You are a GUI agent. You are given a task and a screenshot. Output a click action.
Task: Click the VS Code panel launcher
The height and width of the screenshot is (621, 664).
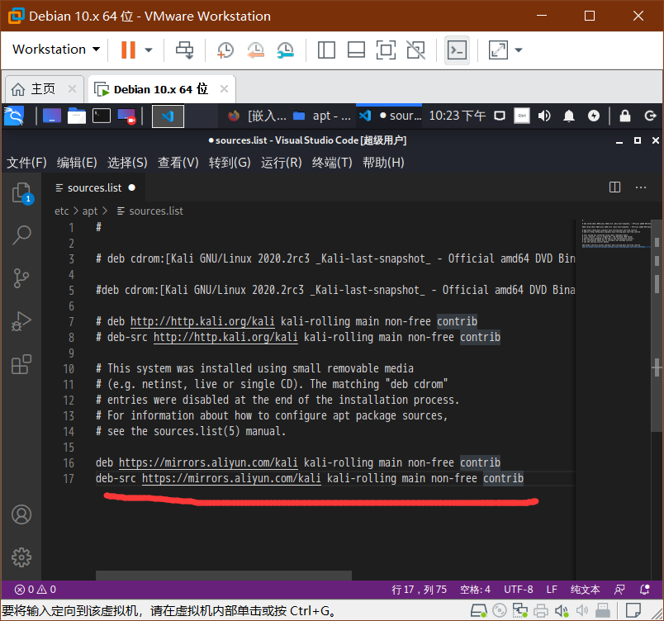pos(168,116)
